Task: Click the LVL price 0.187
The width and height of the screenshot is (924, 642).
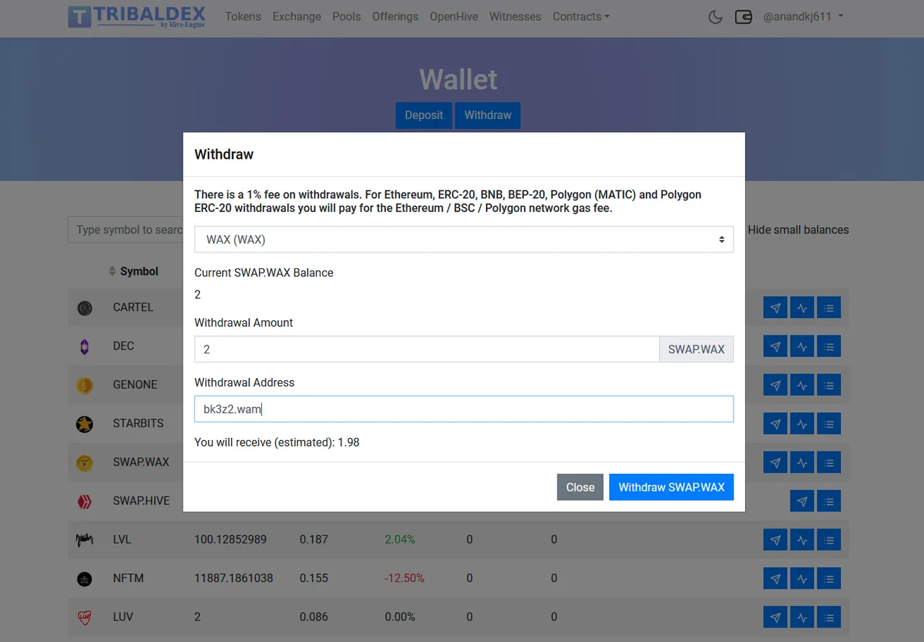Action: (314, 540)
